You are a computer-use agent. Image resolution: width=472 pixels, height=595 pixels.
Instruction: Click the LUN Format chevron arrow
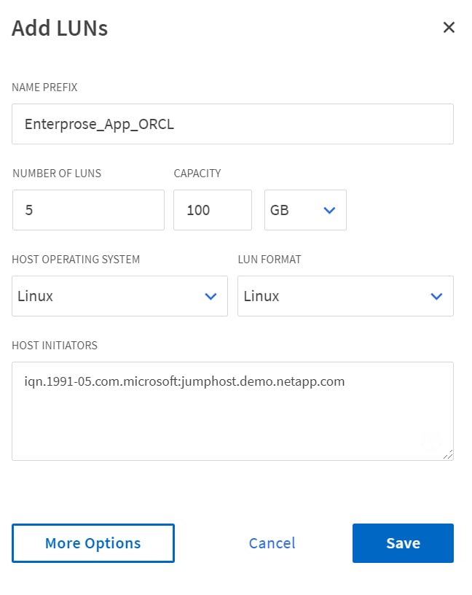[436, 296]
